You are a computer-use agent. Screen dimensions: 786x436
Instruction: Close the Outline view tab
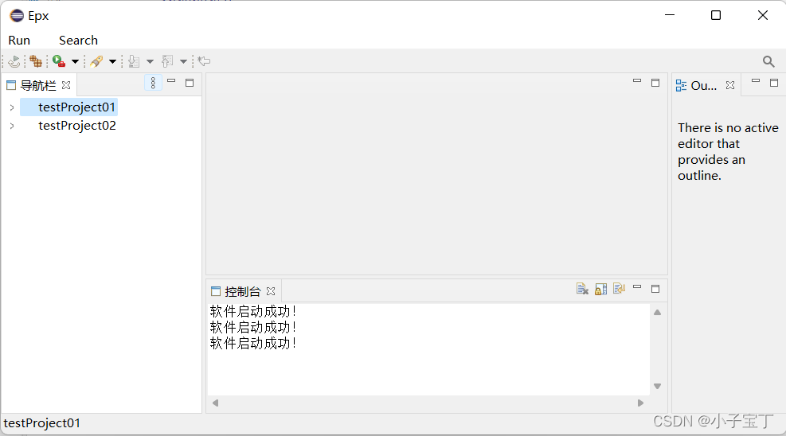730,85
